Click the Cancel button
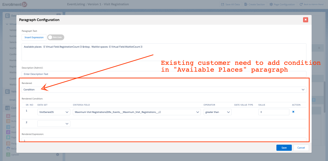Image resolution: width=328 pixels, height=161 pixels. pos(301,148)
